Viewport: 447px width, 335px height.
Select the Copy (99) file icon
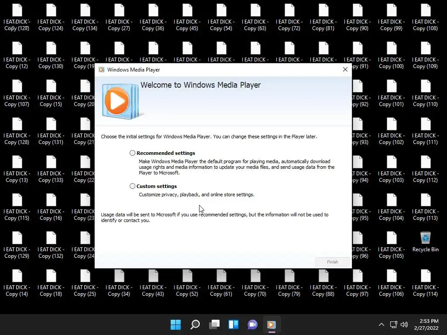pyautogui.click(x=392, y=17)
